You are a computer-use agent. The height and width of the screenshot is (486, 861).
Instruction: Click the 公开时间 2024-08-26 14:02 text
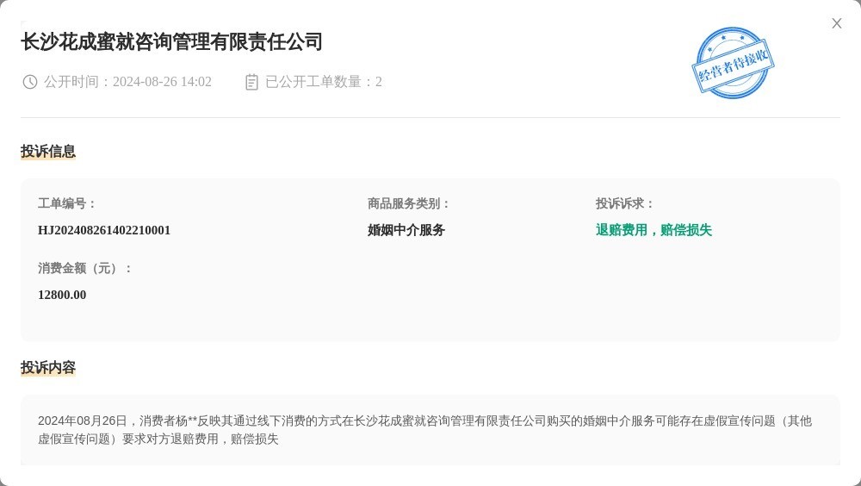(x=127, y=82)
